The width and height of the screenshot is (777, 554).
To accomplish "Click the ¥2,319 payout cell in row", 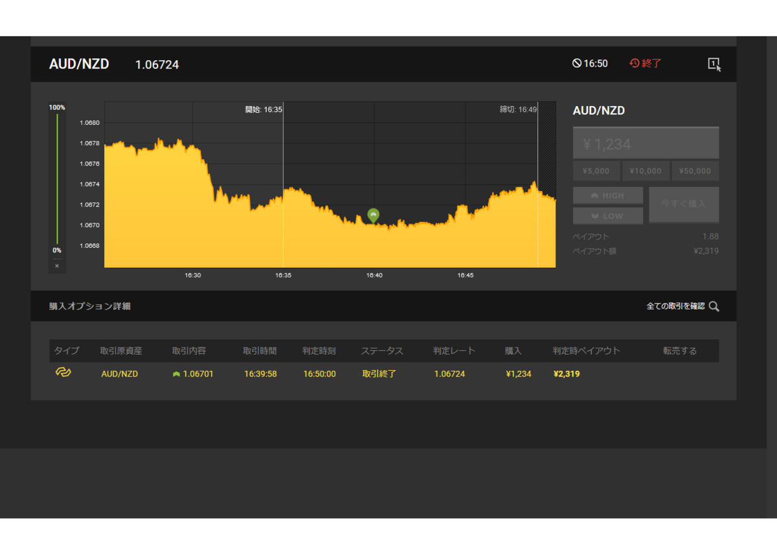I will click(x=567, y=374).
